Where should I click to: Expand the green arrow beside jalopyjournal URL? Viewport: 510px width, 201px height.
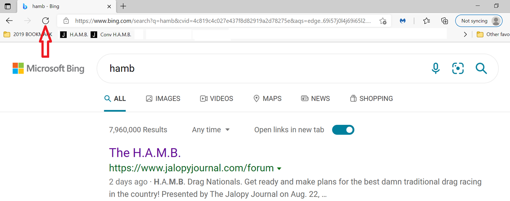click(x=279, y=168)
